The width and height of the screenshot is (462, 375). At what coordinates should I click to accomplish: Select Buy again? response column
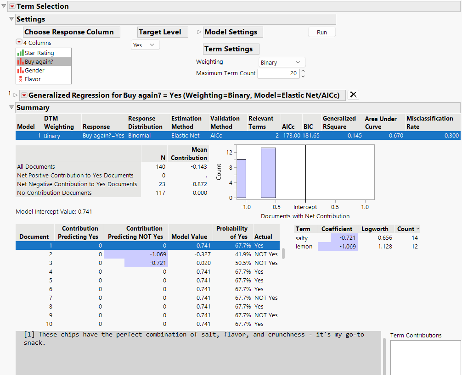point(39,62)
